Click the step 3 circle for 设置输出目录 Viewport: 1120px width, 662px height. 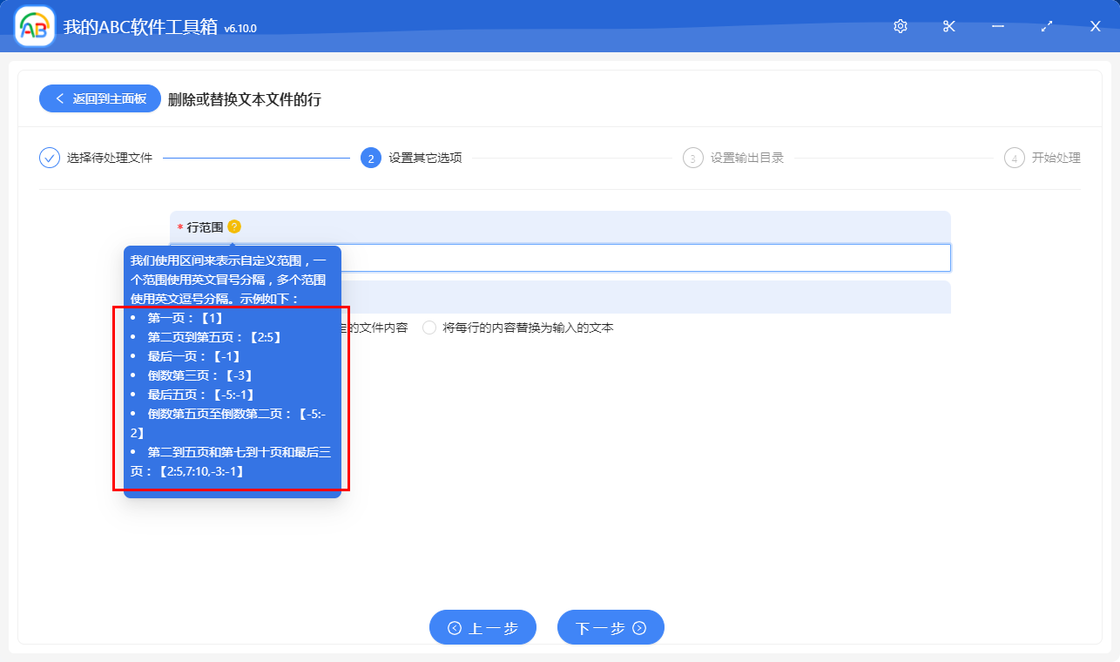coord(692,158)
